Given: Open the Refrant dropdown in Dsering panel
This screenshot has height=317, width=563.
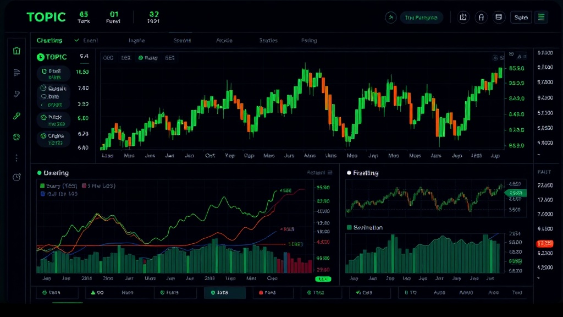Looking at the screenshot, I should tap(319, 172).
